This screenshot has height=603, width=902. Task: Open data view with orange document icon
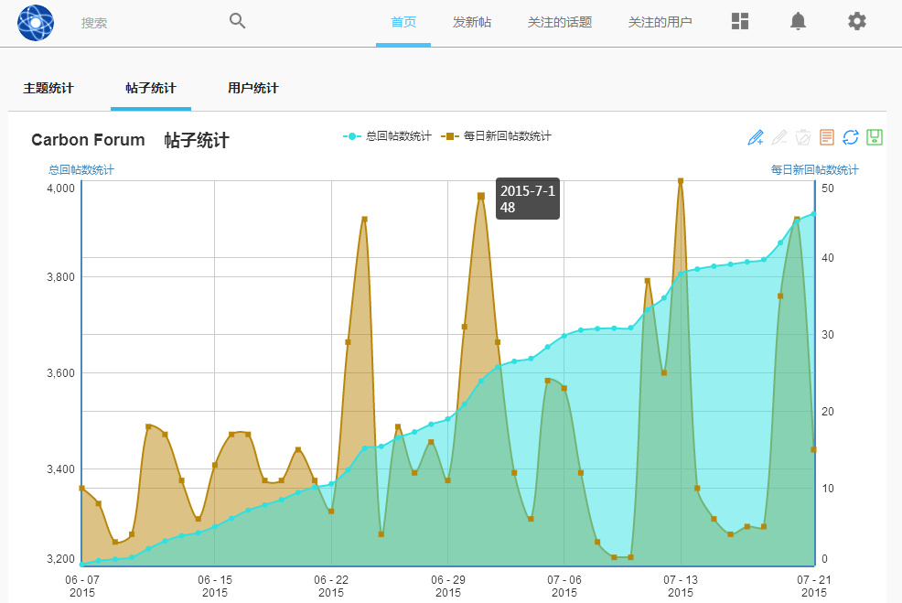pyautogui.click(x=827, y=137)
